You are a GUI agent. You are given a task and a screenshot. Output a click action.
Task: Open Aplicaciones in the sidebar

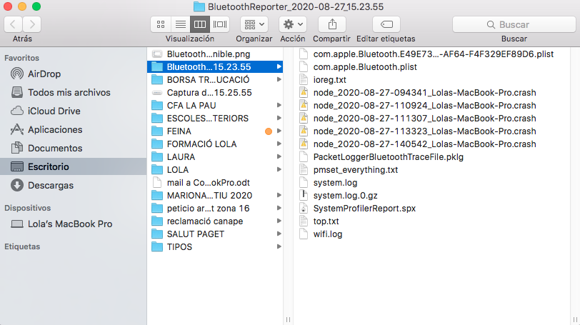[x=74, y=130]
